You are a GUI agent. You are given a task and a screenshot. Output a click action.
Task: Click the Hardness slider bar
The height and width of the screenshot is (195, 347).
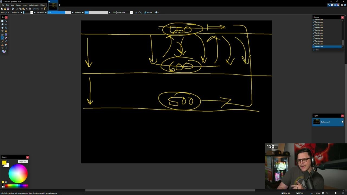(59, 12)
